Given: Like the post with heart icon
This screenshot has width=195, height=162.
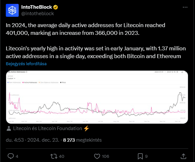Looking at the screenshot, I should [x=97, y=156].
